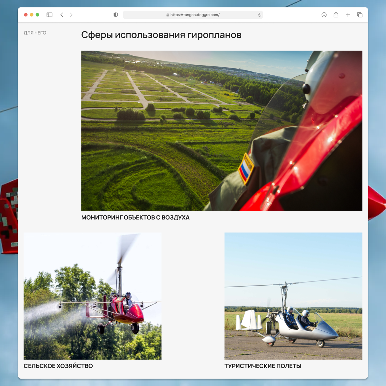This screenshot has height=386, width=386.
Task: Open the Safari downloads icon
Action: 324,14
